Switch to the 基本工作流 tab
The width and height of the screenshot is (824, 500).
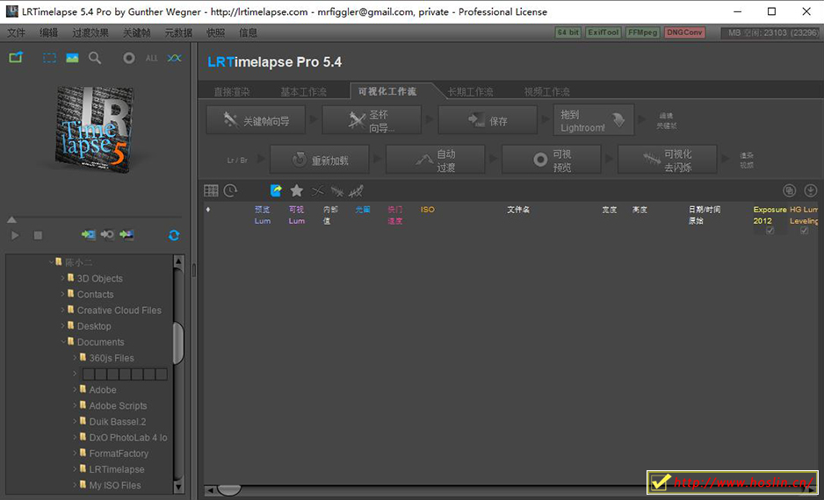pos(303,92)
